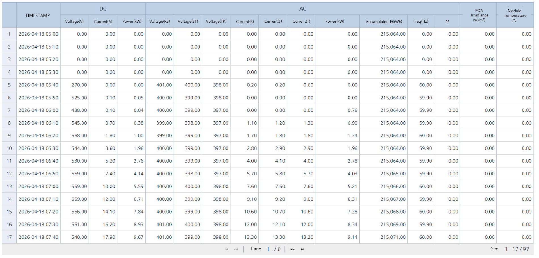The image size is (539, 258).
Task: Select the 2026-04-18 07:40 timestamp cell
Action: point(38,237)
